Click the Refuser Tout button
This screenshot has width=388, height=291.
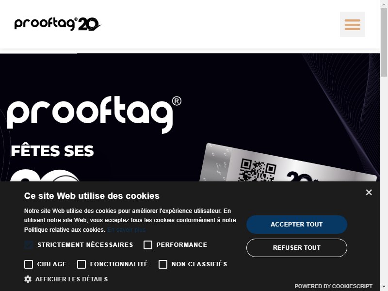pos(297,248)
